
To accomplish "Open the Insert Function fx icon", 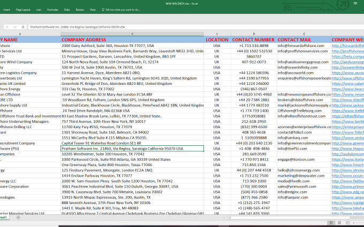I will [x=22, y=27].
